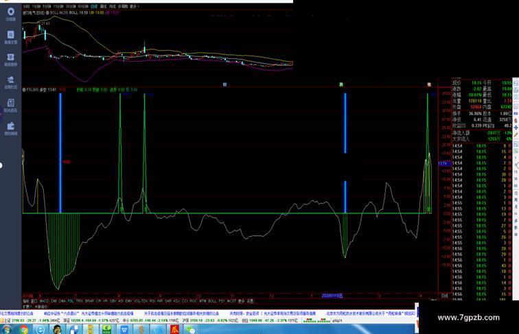This screenshot has width=519, height=334.
Task: Select the RSI indicator tab
Action: coord(152,301)
